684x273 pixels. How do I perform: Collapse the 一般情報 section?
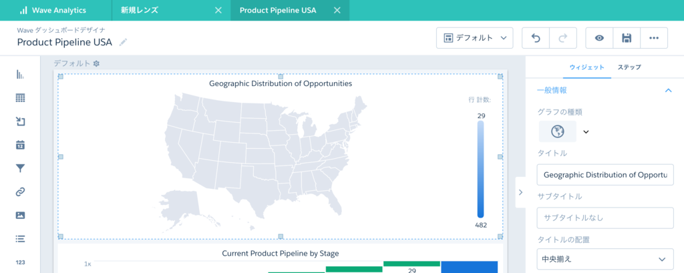pyautogui.click(x=667, y=90)
